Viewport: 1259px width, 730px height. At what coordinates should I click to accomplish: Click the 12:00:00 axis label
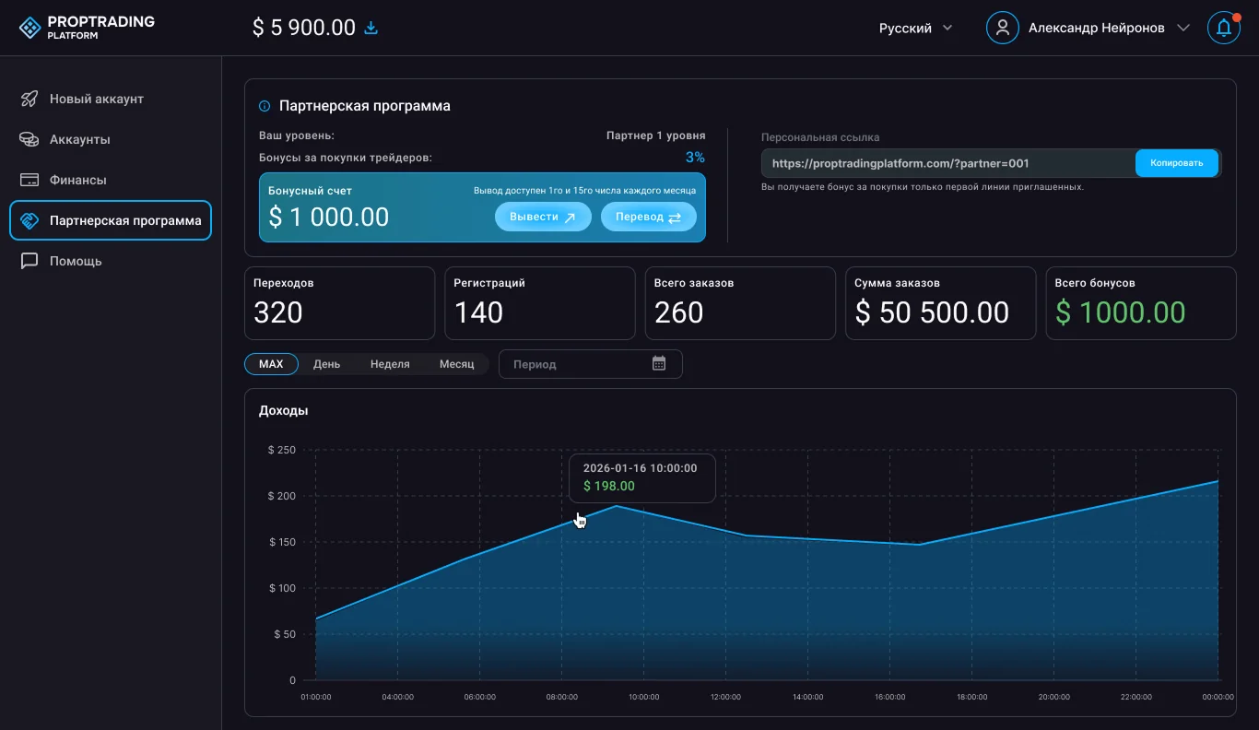click(725, 697)
